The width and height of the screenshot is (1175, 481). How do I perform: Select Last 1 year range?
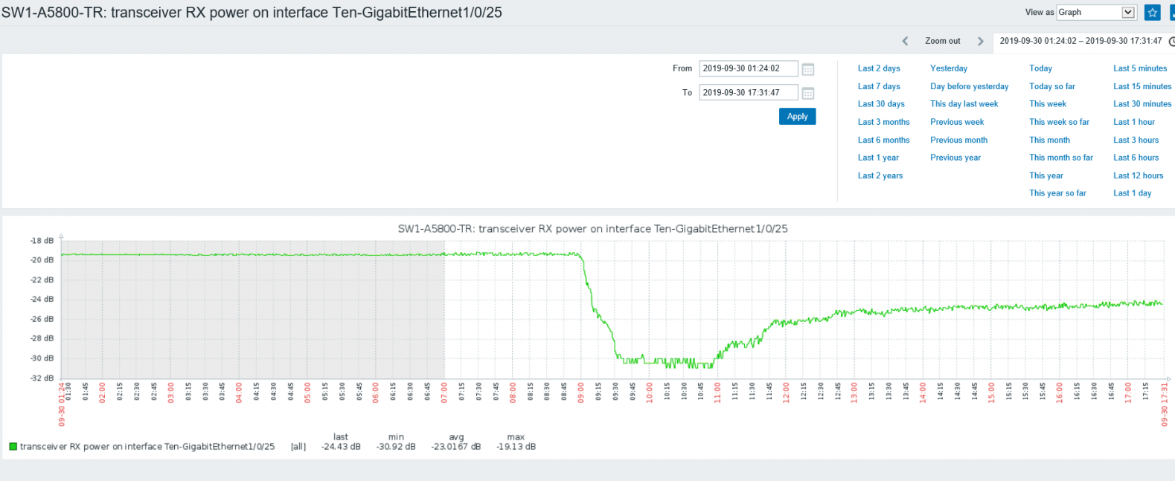[878, 158]
